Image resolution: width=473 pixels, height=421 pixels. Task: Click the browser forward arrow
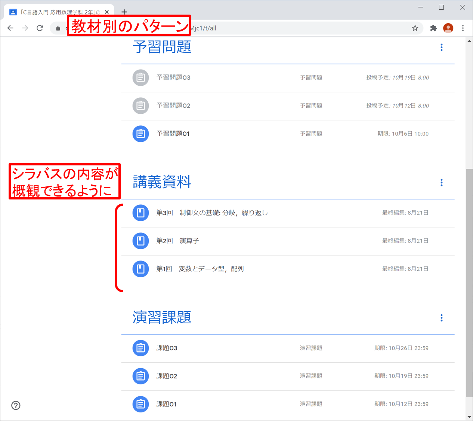pos(25,28)
